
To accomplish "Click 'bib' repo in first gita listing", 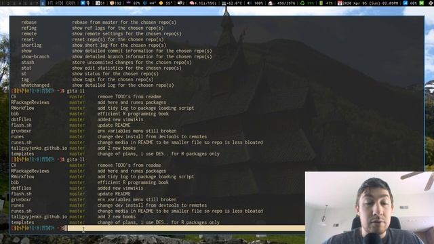I will tap(15, 114).
